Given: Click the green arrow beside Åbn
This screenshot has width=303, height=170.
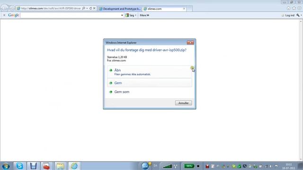Looking at the screenshot, I should click(111, 70).
